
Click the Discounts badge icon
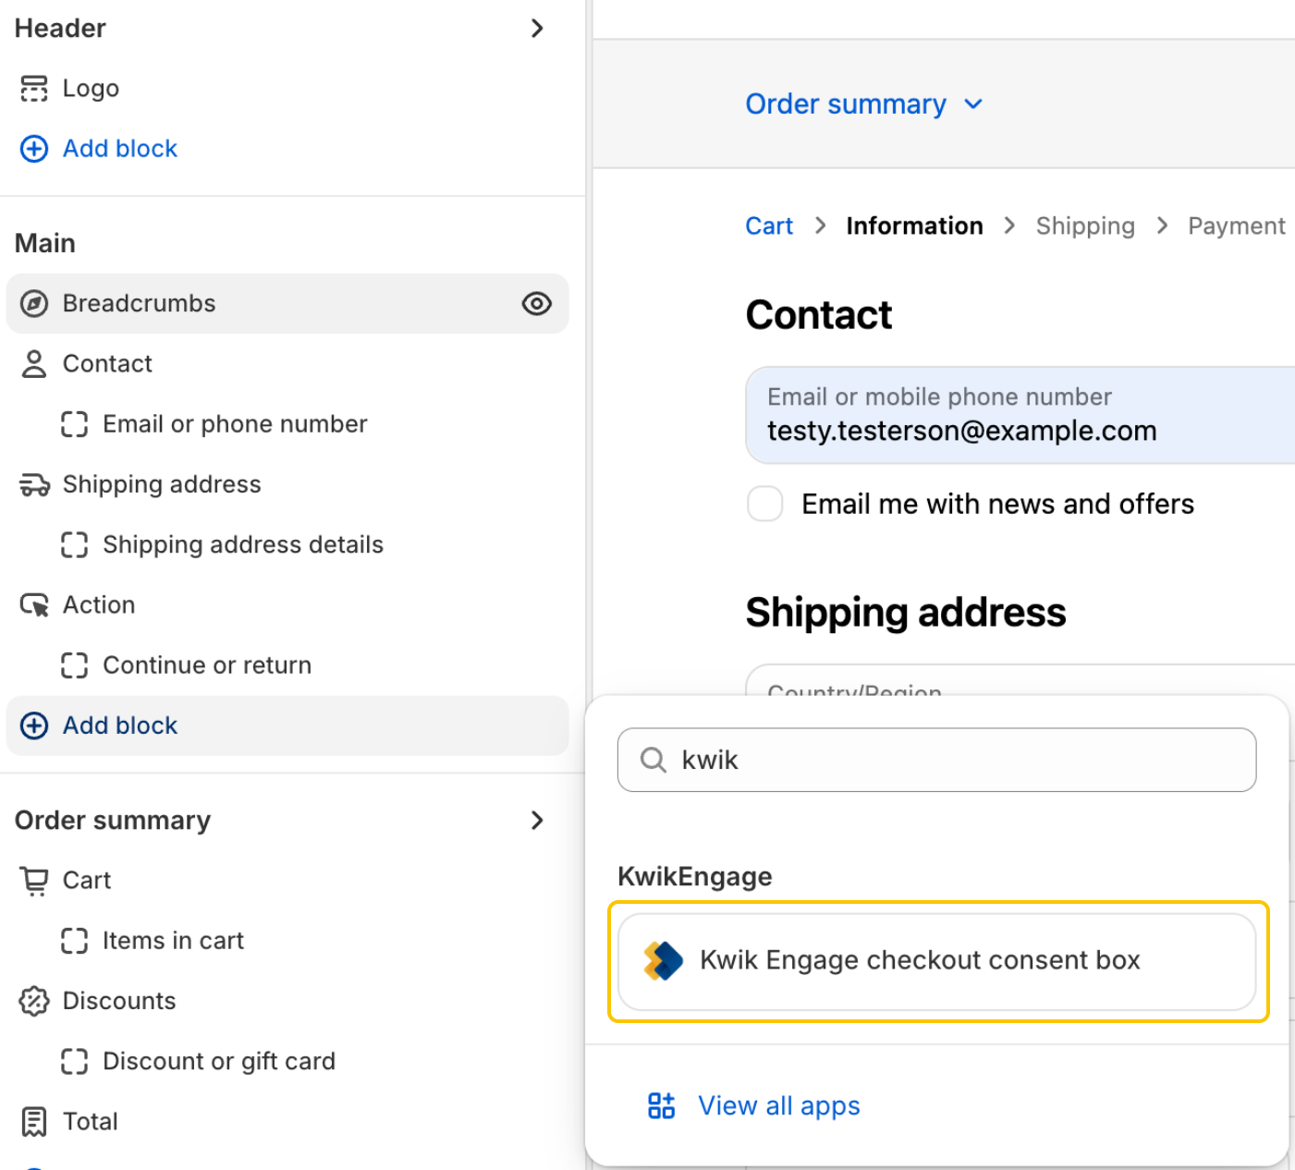click(x=34, y=1001)
